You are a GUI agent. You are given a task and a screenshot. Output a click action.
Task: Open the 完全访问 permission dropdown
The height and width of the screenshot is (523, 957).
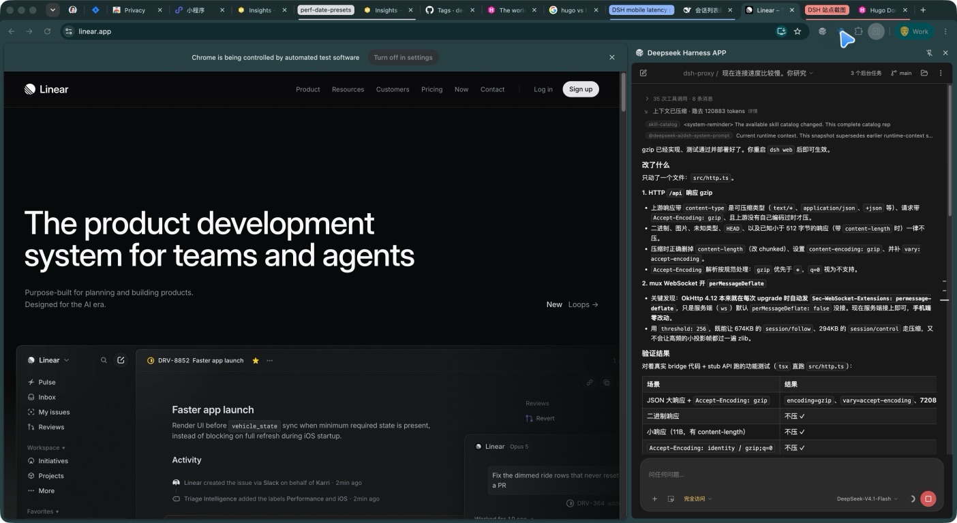[x=697, y=498]
